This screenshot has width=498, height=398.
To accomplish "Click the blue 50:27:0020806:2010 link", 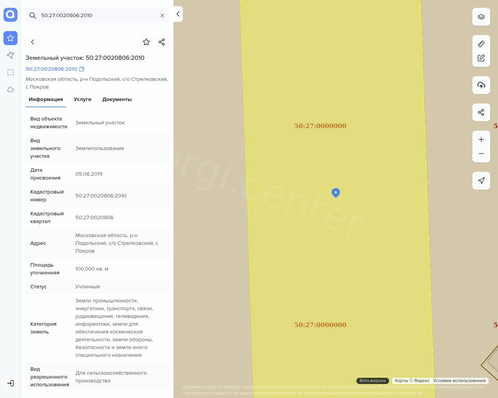I will click(x=51, y=69).
